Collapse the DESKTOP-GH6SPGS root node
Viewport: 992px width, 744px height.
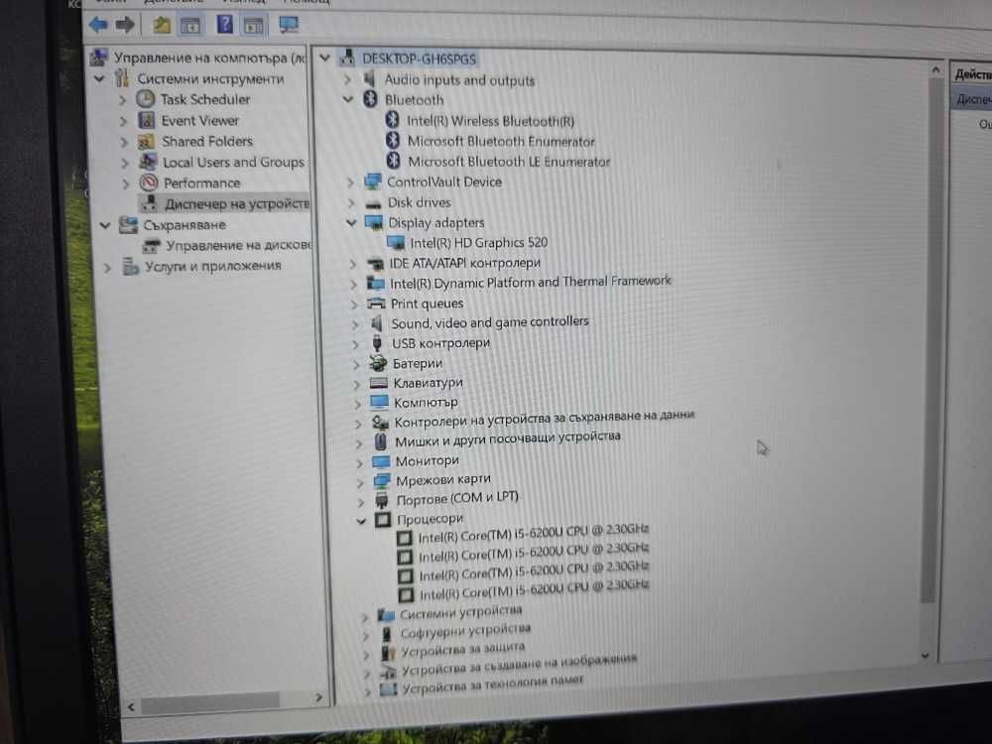(x=324, y=58)
